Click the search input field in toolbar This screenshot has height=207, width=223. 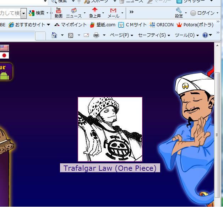pyautogui.click(x=10, y=13)
